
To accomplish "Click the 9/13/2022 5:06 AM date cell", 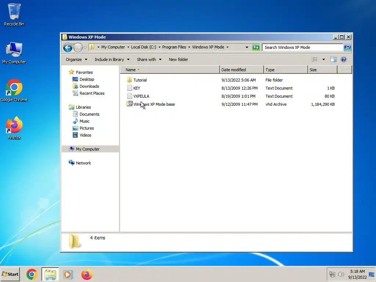I will point(239,80).
